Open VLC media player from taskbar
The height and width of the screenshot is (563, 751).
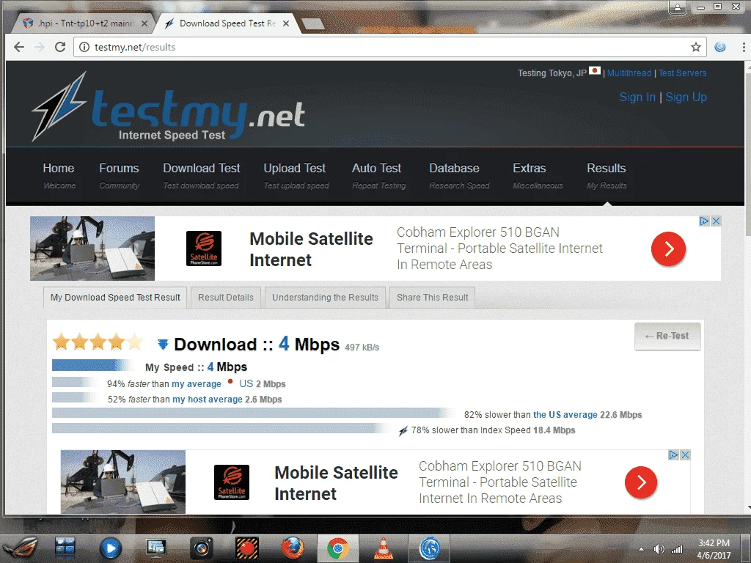383,548
